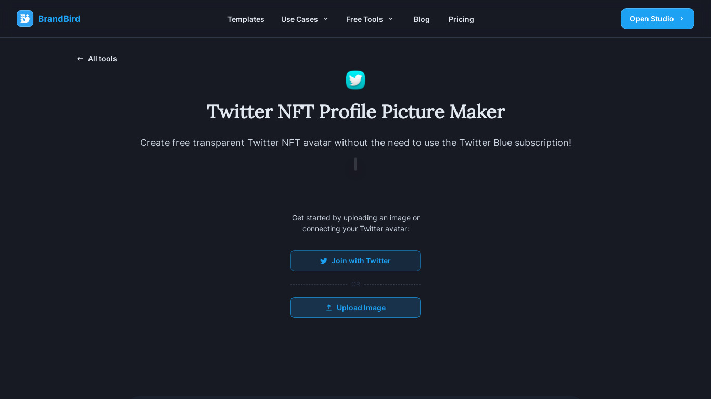The width and height of the screenshot is (711, 399).
Task: Click the Twitter NFT Profile Picture Maker heading
Action: [355, 112]
